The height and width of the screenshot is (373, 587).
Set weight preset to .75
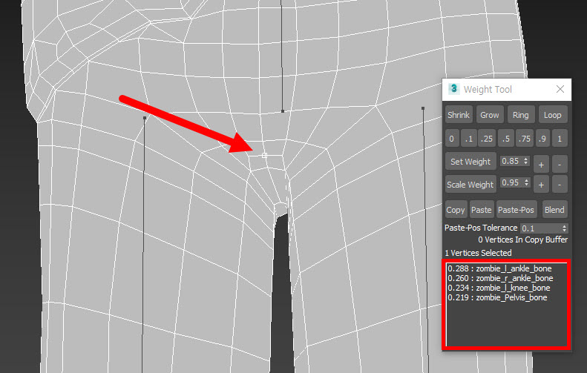(525, 139)
